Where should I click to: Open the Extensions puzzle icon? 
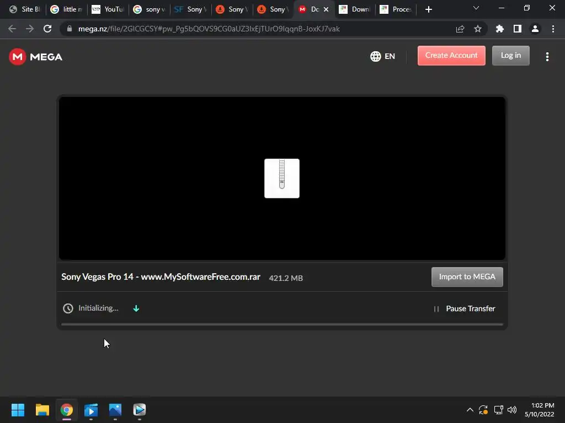(x=500, y=29)
